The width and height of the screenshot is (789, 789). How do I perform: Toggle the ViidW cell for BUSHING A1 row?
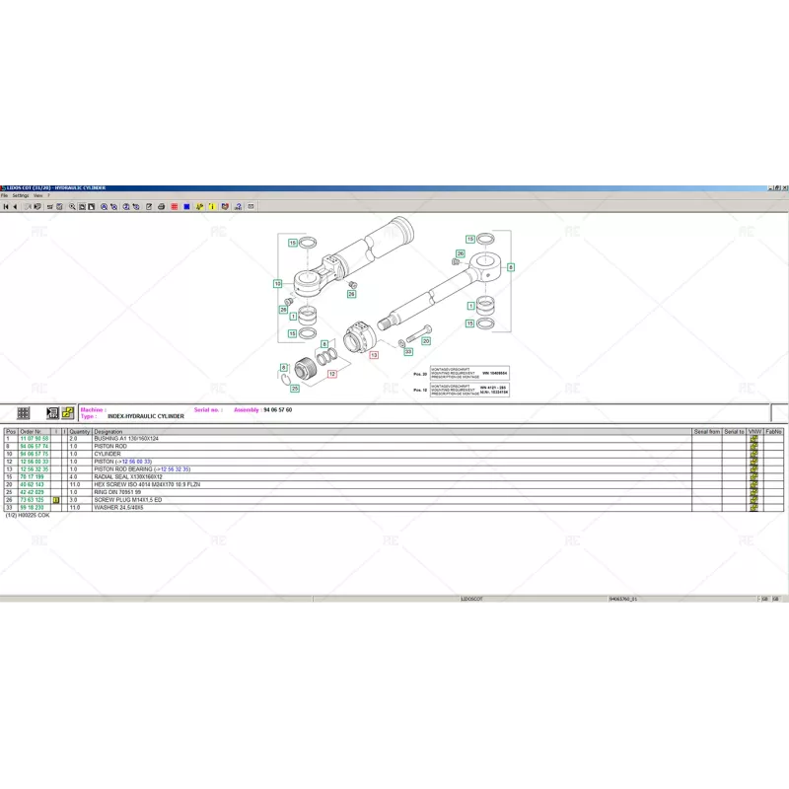pyautogui.click(x=752, y=439)
